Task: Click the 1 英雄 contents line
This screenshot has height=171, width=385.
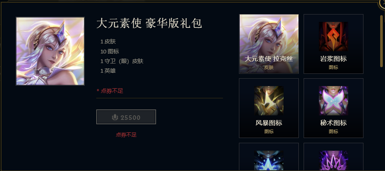Action: coord(108,71)
